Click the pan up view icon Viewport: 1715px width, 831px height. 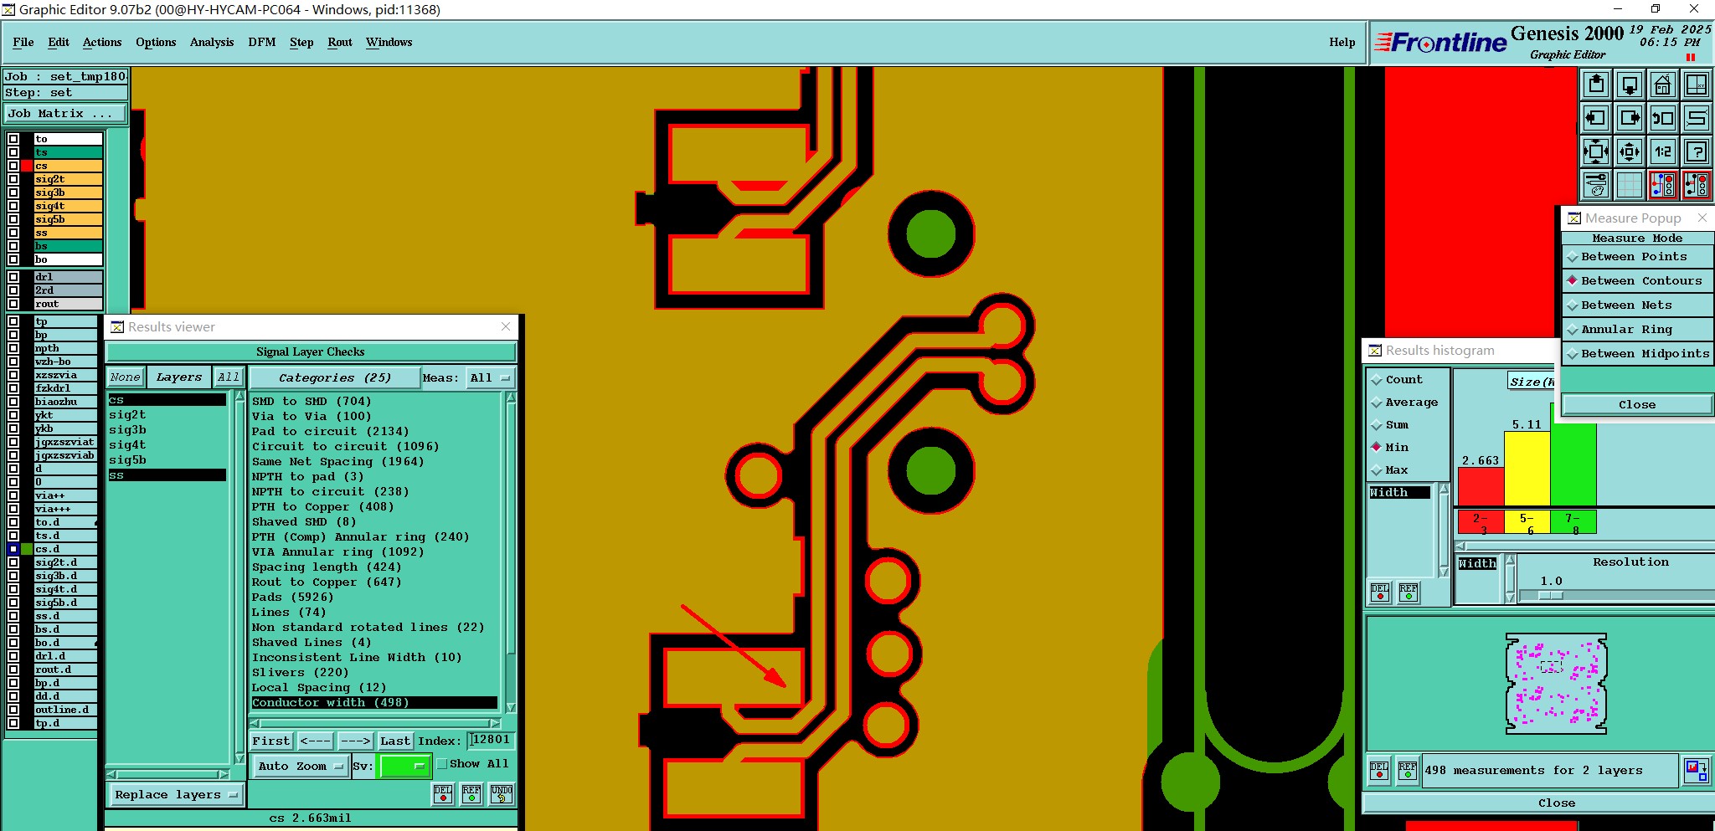1596,85
